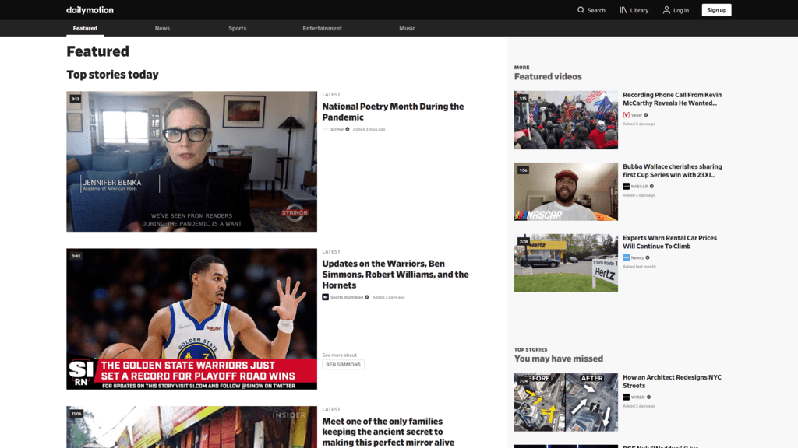This screenshot has width=798, height=448.
Task: Open the Golden State Warriors video thumbnail
Action: coord(192,319)
